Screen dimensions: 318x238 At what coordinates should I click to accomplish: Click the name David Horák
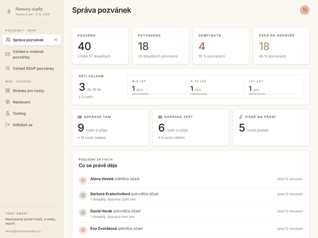tap(101, 211)
